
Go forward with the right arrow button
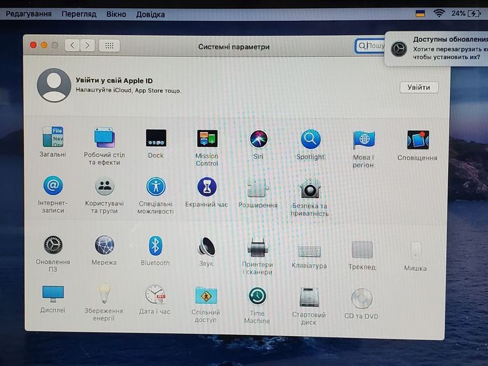tap(88, 46)
